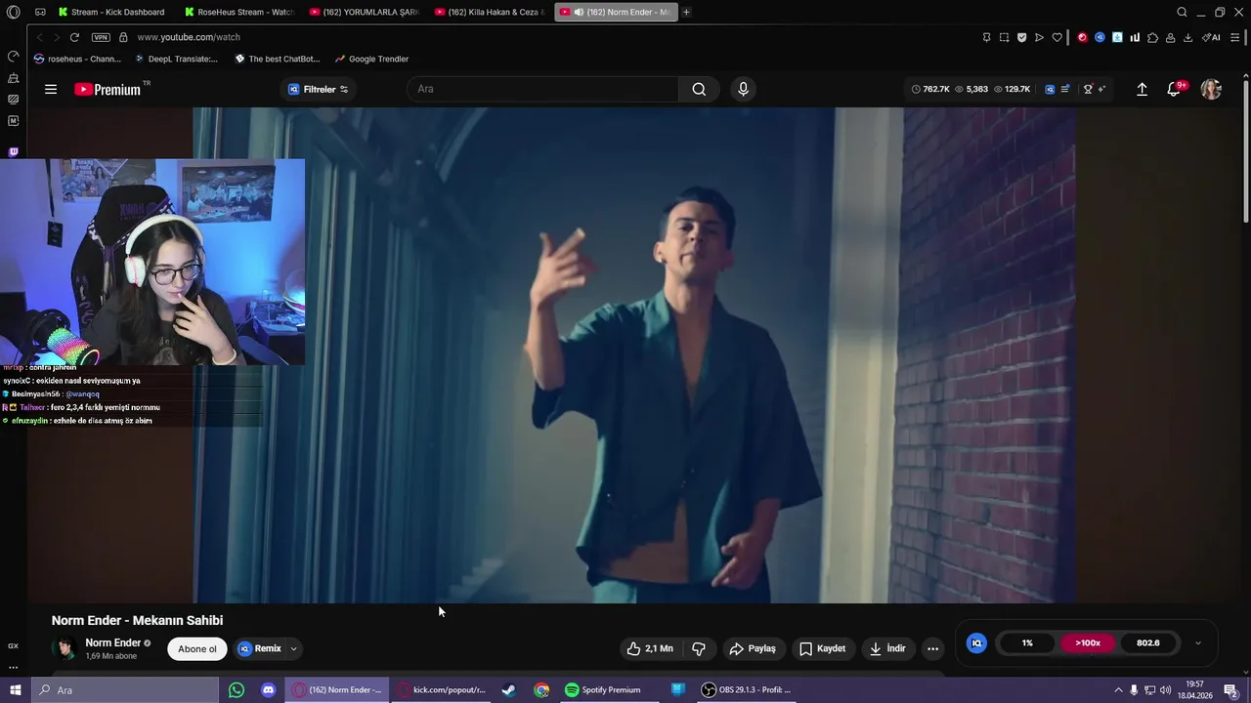Image resolution: width=1251 pixels, height=703 pixels.
Task: Open more actions three-dot menu
Action: pos(932,648)
